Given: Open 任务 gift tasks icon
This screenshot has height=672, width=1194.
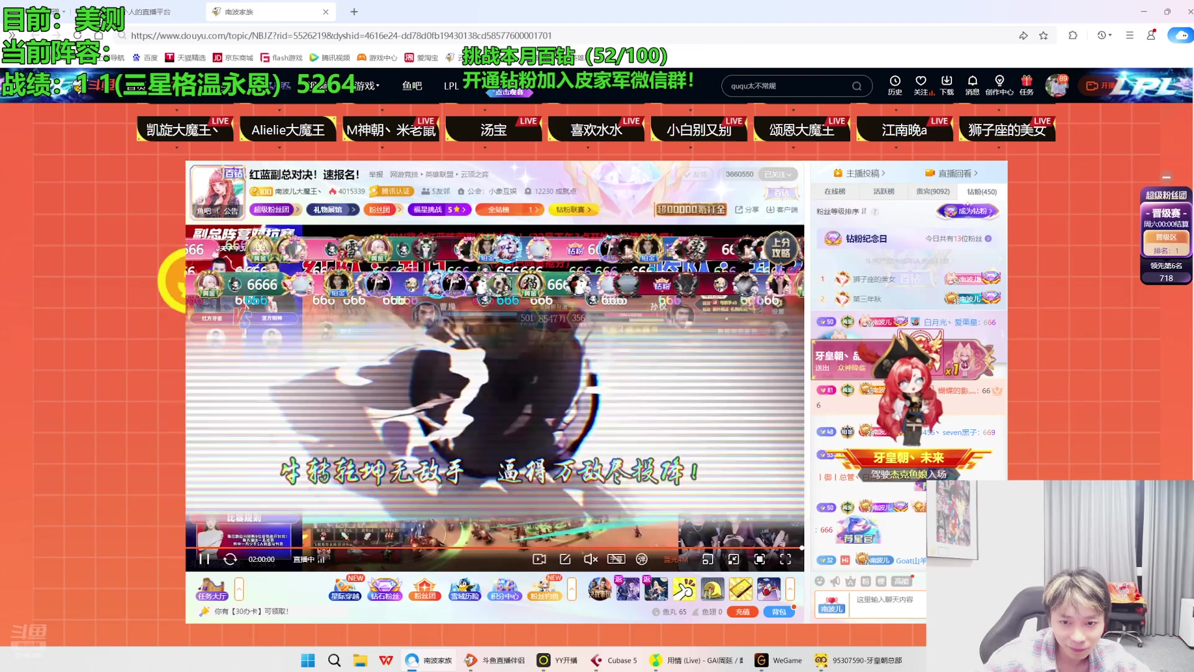Looking at the screenshot, I should pyautogui.click(x=1027, y=85).
